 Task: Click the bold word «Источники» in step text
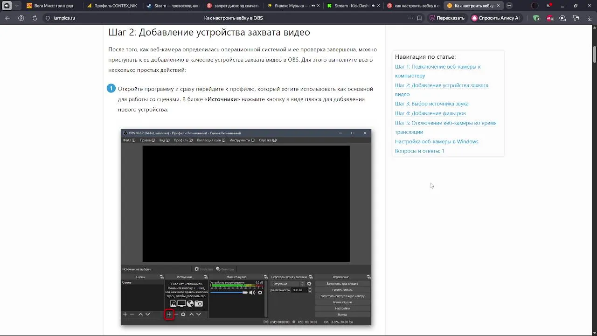pyautogui.click(x=223, y=99)
